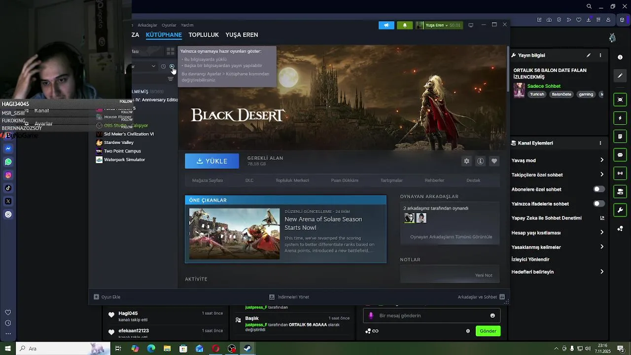Image resolution: width=631 pixels, height=355 pixels.
Task: Click dashboard sidebar chat bubble icon
Action: [620, 155]
